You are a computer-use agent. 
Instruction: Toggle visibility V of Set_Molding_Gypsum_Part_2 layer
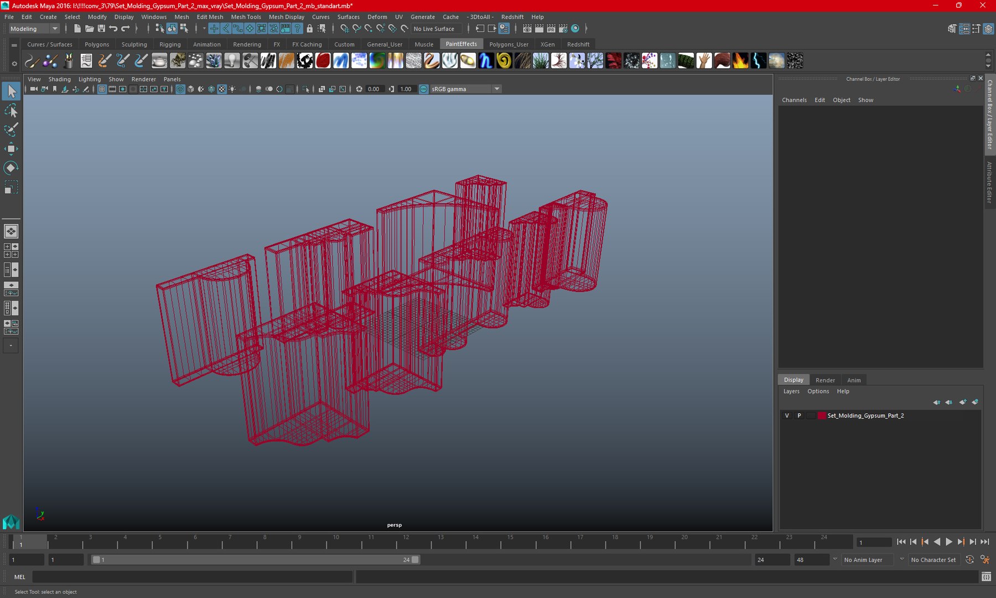click(787, 415)
